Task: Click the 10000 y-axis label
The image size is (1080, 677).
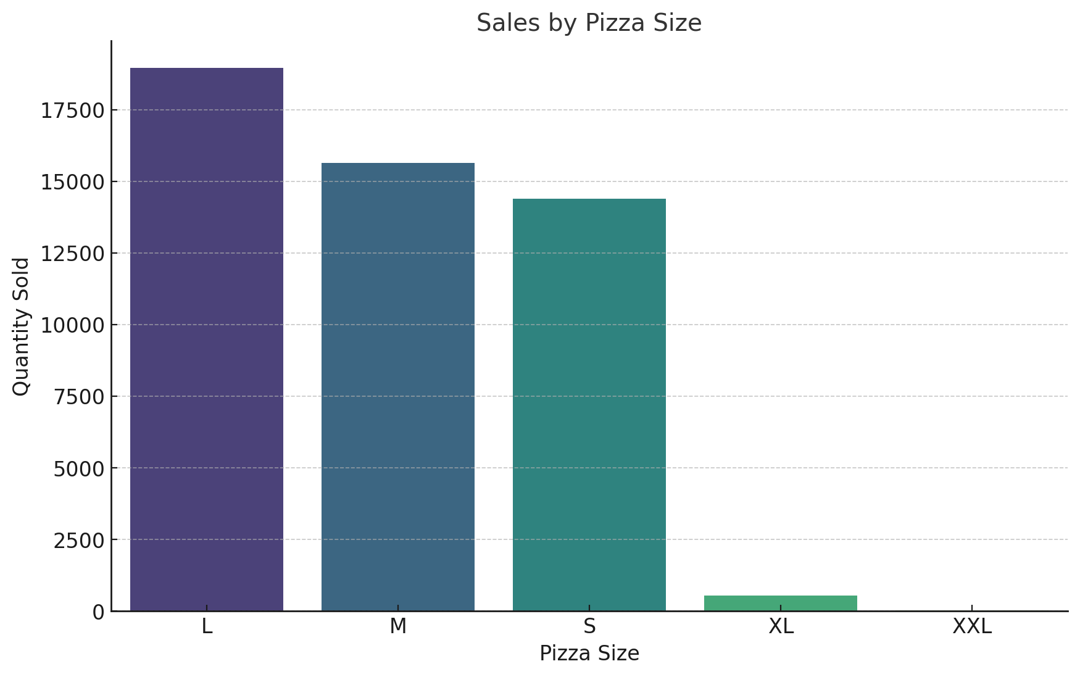Action: [73, 325]
